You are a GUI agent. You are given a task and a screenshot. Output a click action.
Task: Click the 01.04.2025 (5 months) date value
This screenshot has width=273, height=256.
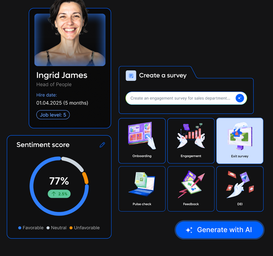(62, 103)
